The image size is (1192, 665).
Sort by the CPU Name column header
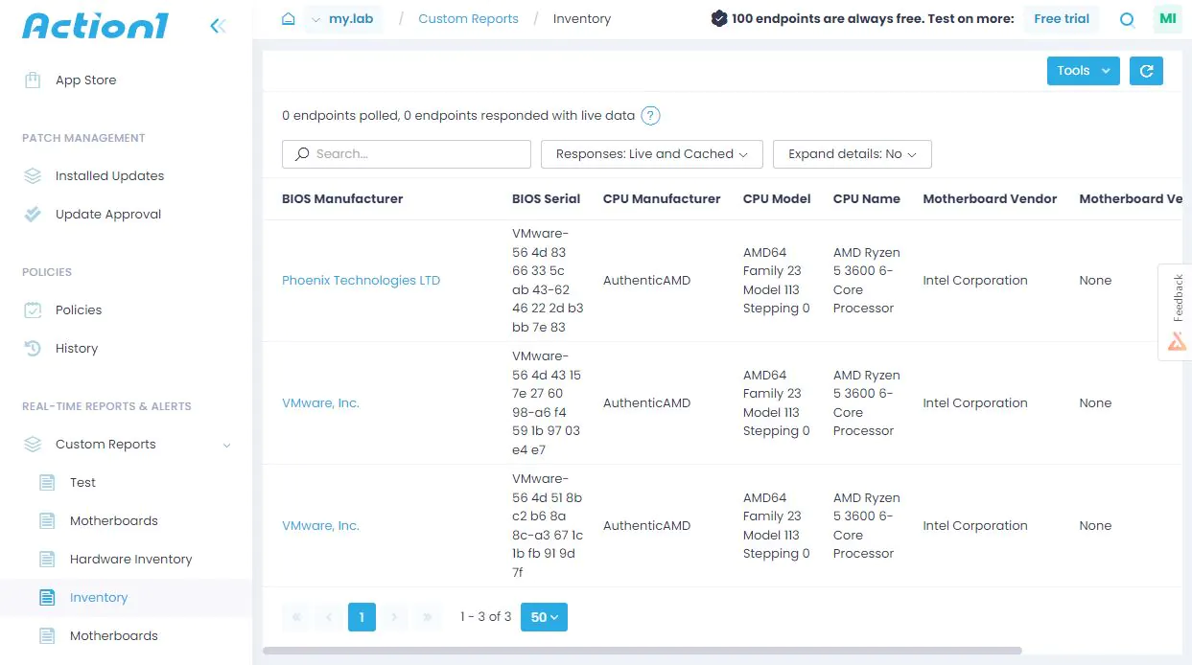click(x=867, y=199)
